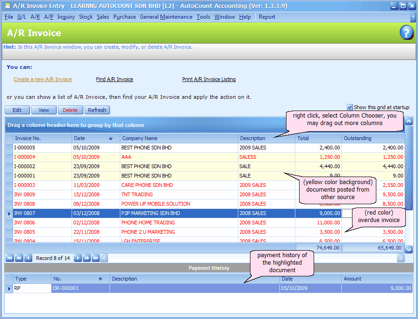Open the Report menu
This screenshot has height=319, width=418.
coord(267,17)
